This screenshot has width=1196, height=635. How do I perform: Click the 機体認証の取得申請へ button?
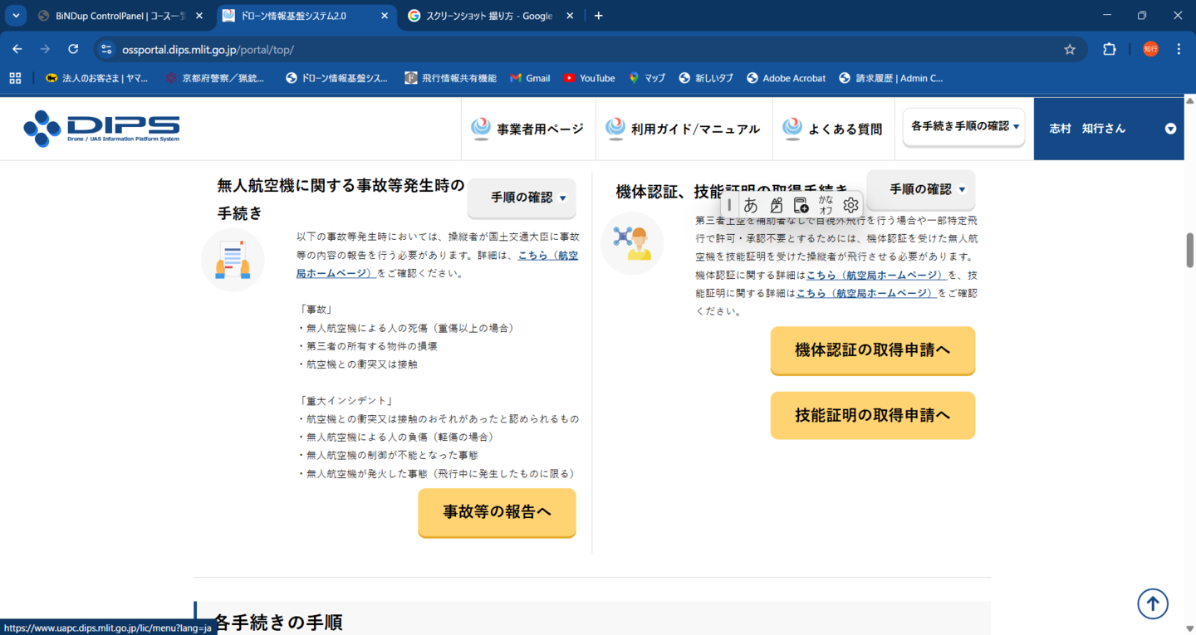(872, 350)
